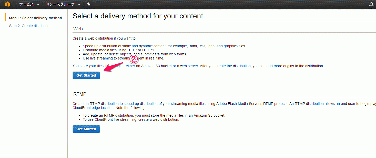Click the CloudFront live streaming bullet text
The width and height of the screenshot is (376, 158).
click(131, 119)
